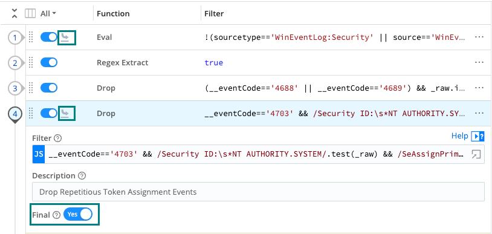Open the options menu for Regex Extract row
The height and width of the screenshot is (234, 492).
479,62
